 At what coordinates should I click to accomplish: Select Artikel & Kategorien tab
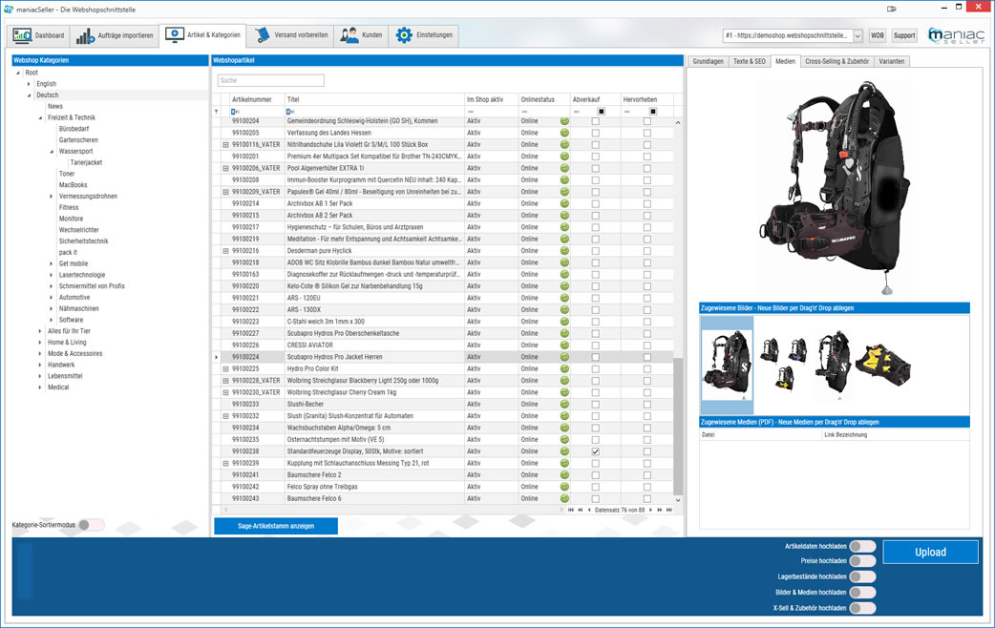(x=202, y=35)
